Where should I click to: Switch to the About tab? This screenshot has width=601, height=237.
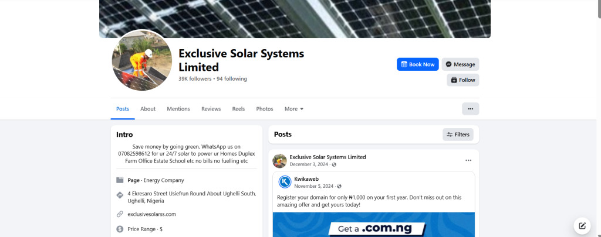pyautogui.click(x=148, y=109)
